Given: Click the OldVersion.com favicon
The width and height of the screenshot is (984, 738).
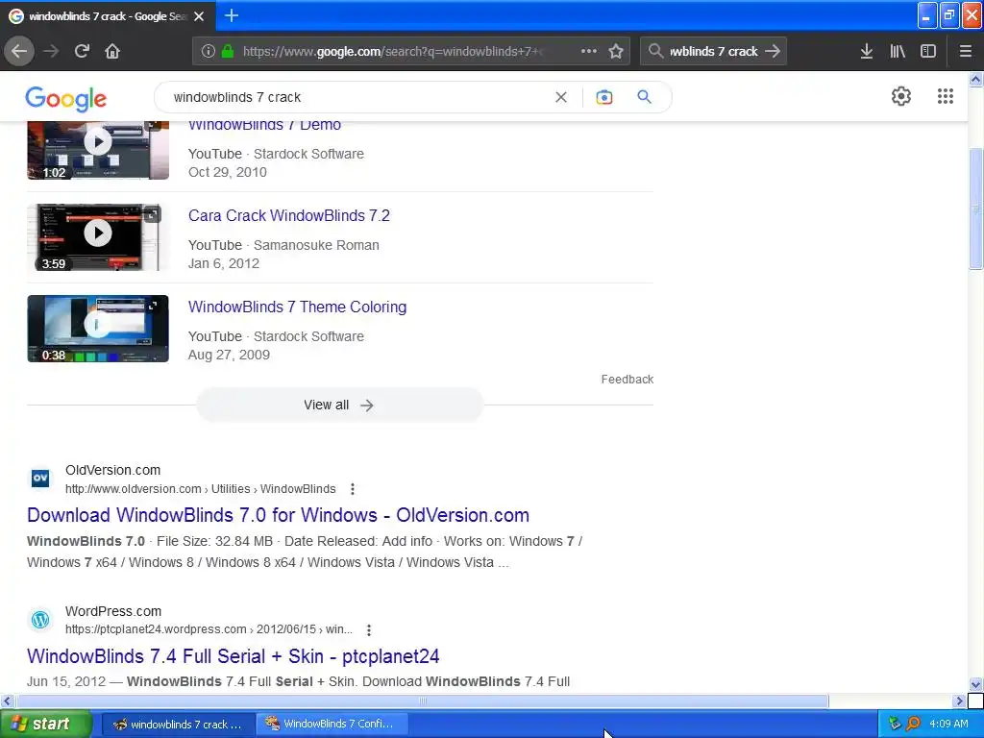Looking at the screenshot, I should (40, 479).
